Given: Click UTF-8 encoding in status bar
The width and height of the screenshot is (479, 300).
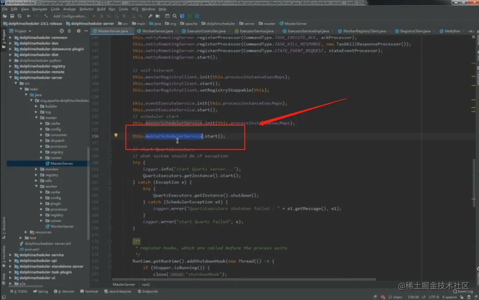Looking at the screenshot, I should point(434,297).
